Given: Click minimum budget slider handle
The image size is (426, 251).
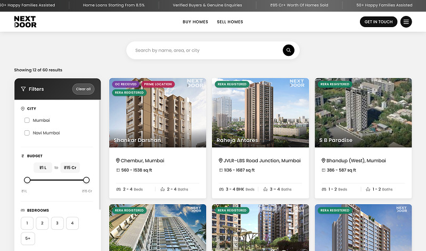Looking at the screenshot, I should click(x=27, y=180).
